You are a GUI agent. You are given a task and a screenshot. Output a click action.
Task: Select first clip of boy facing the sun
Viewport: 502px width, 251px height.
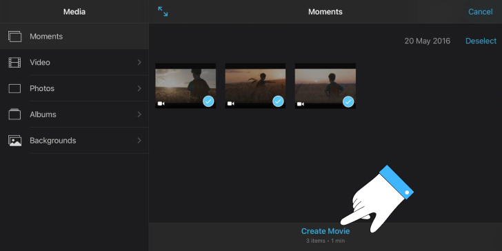[185, 86]
